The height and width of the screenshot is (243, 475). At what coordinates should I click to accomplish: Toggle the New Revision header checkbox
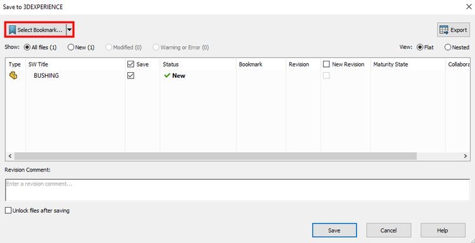(x=326, y=64)
